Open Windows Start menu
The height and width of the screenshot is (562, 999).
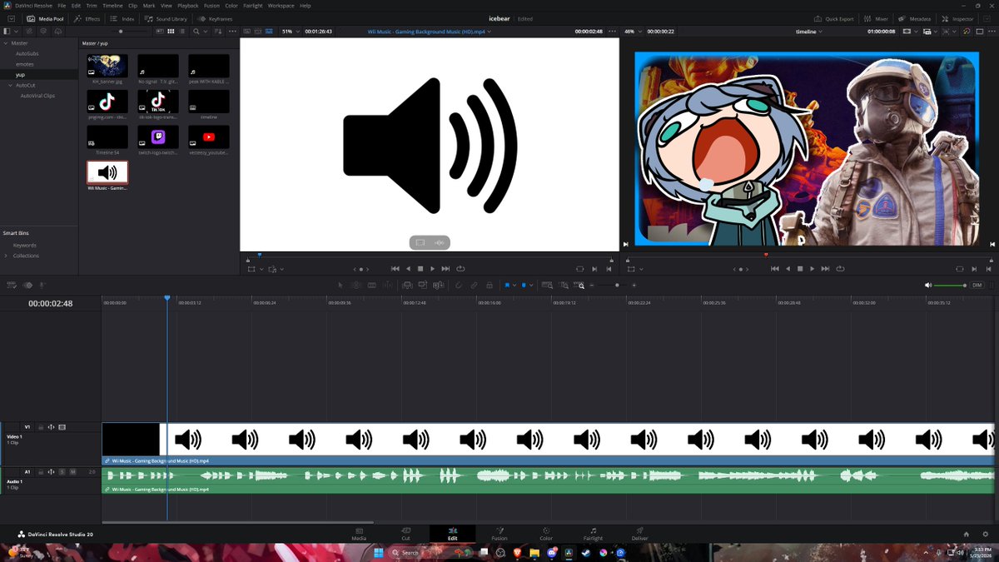coord(377,552)
